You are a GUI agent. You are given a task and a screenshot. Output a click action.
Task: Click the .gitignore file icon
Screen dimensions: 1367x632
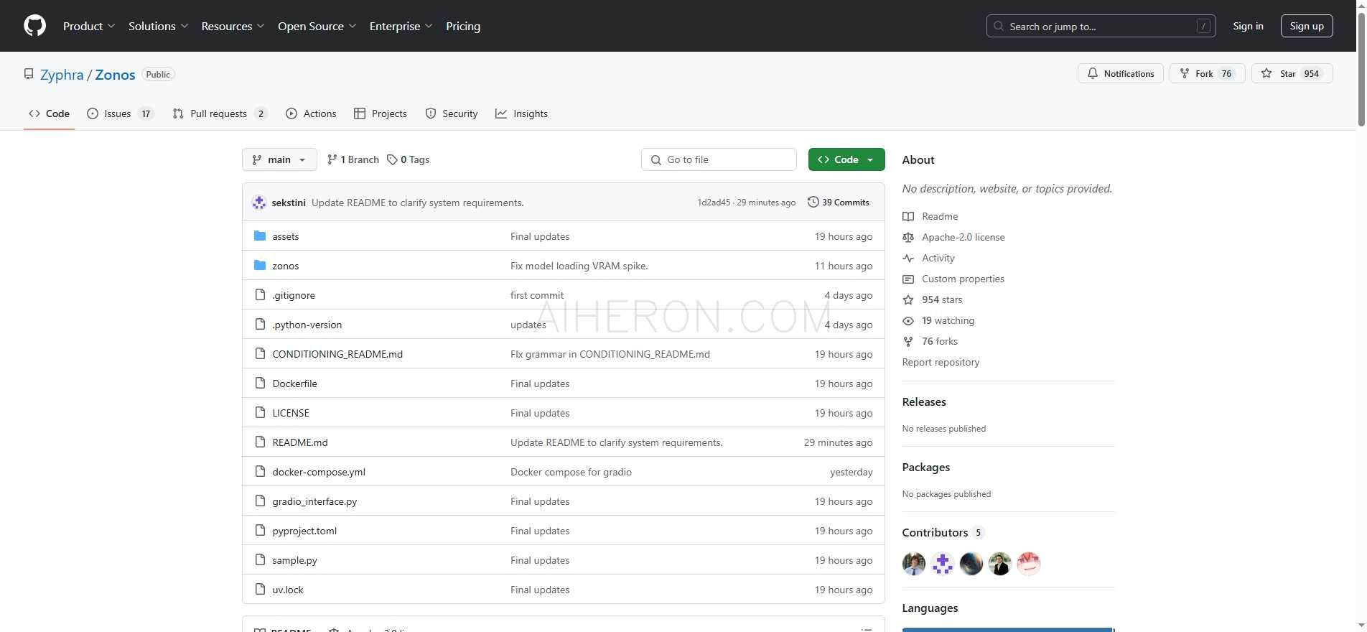(x=260, y=294)
